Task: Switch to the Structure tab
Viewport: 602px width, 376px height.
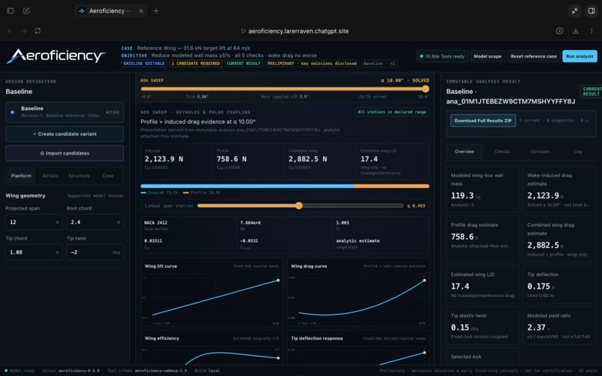Action: (x=78, y=176)
